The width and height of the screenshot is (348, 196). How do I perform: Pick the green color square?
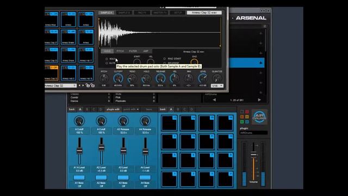242,122
